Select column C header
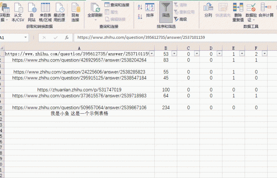The height and width of the screenshot is (178, 277). click(x=188, y=48)
